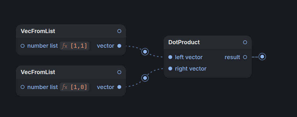Click the left vector input port
This screenshot has width=297, height=117.
170,57
